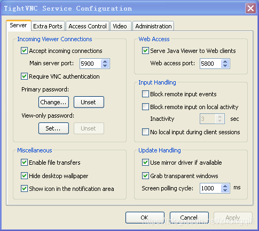Toggle Use mirror driver if available

[x=145, y=163]
